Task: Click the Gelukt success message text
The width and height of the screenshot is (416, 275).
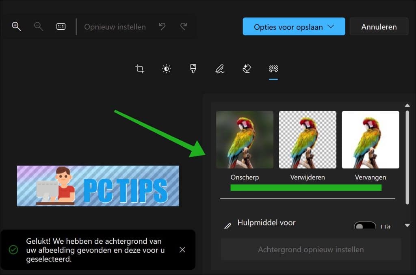Action: (95, 250)
